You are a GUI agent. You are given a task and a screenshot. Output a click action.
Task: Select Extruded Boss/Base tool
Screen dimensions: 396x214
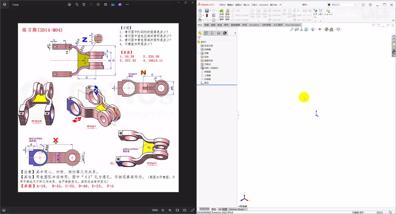pyautogui.click(x=222, y=15)
